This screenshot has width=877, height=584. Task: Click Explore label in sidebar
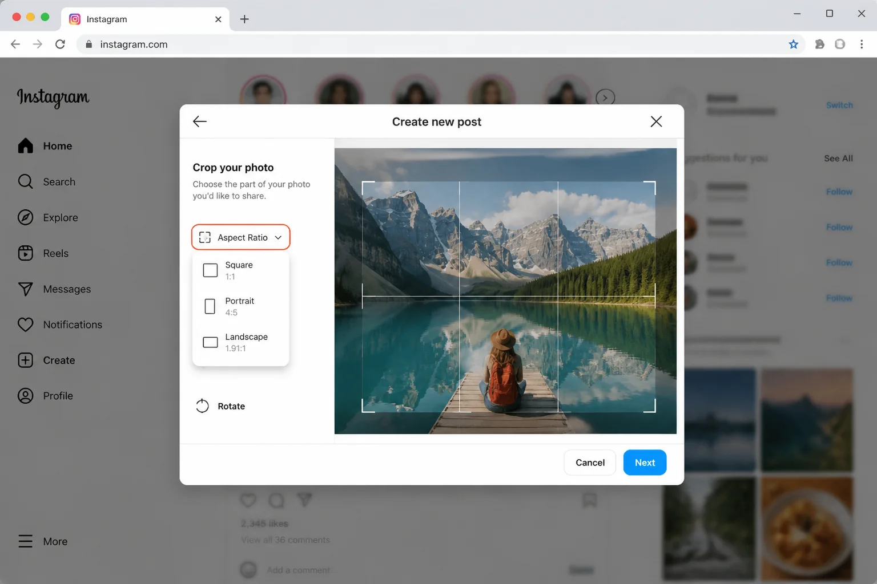click(61, 217)
